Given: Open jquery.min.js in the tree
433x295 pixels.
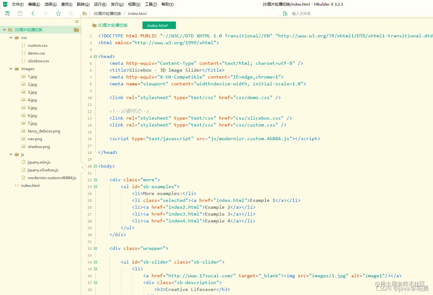Looking at the screenshot, I should tap(39, 162).
